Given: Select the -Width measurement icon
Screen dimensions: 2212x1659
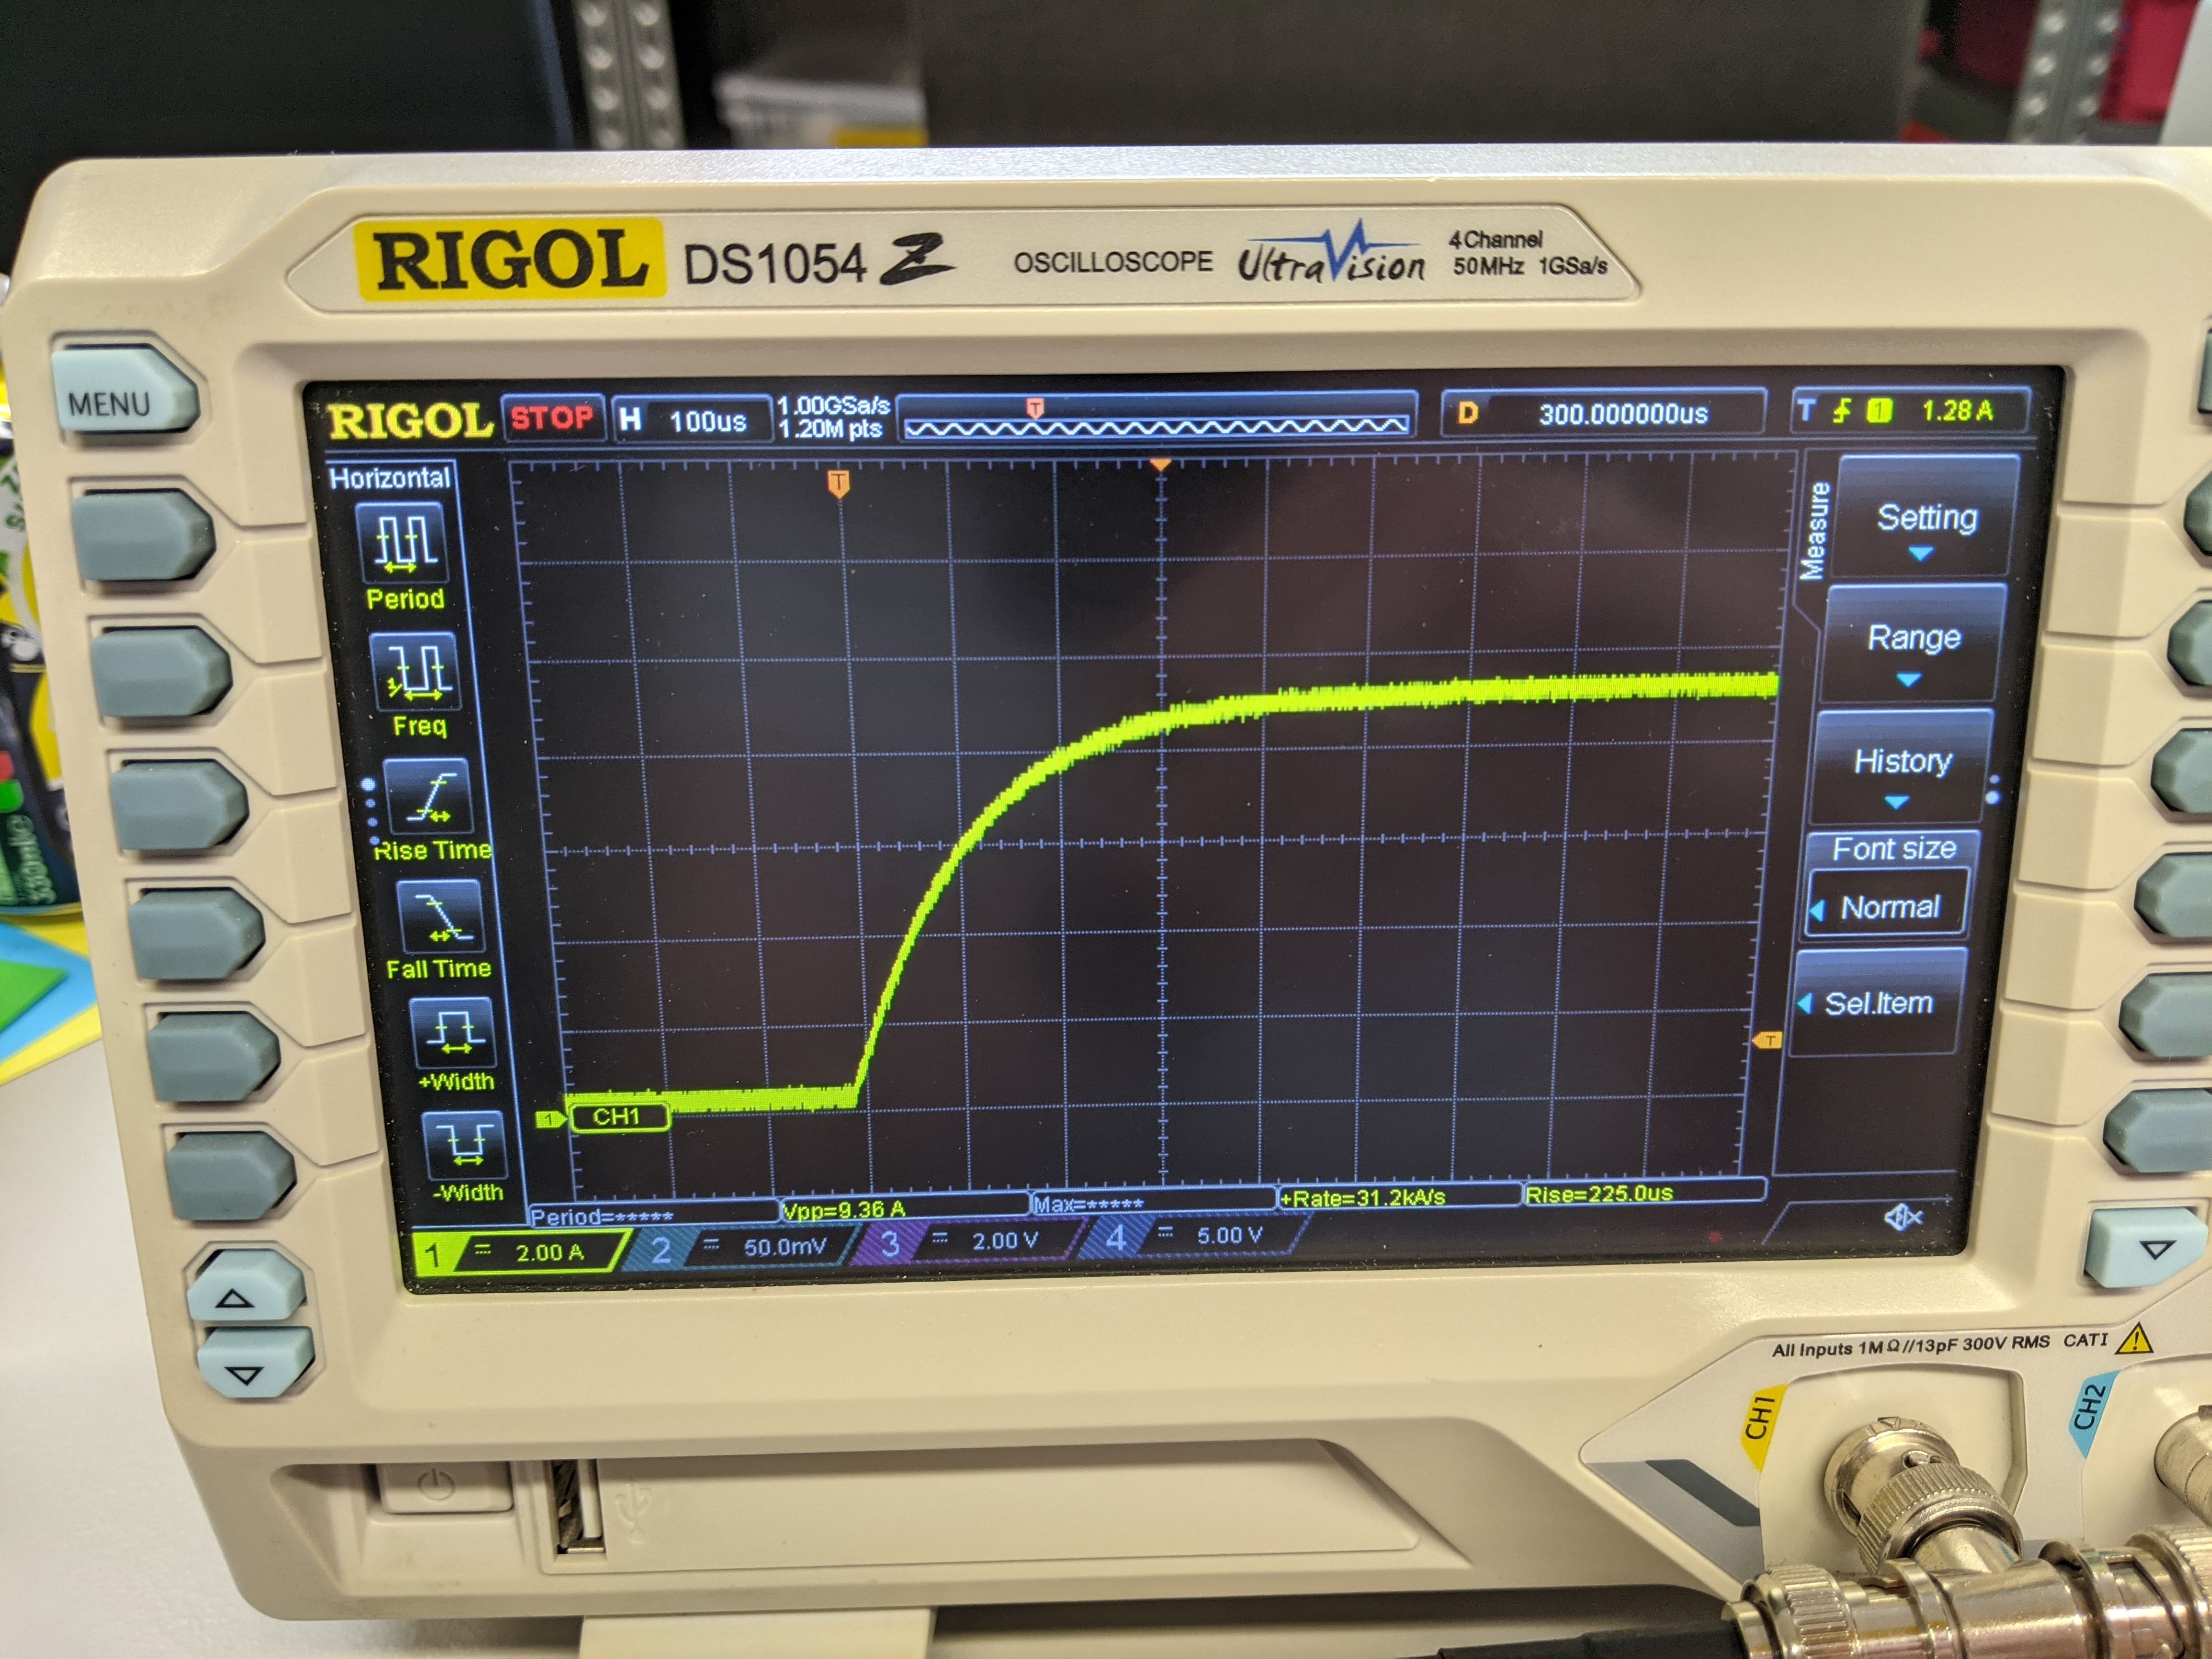Looking at the screenshot, I should pyautogui.click(x=465, y=1146).
